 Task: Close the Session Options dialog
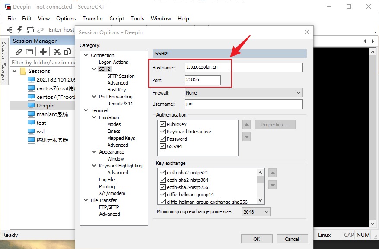307,32
